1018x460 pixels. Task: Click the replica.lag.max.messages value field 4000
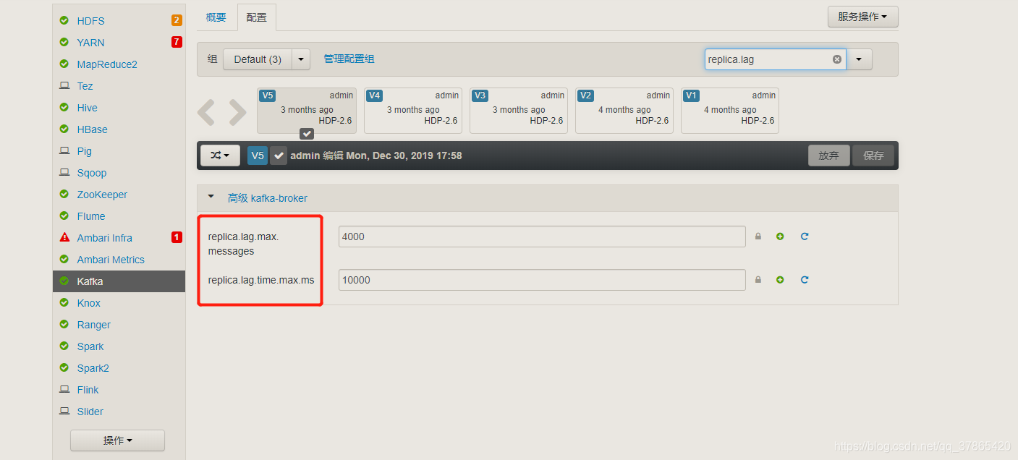coord(542,237)
